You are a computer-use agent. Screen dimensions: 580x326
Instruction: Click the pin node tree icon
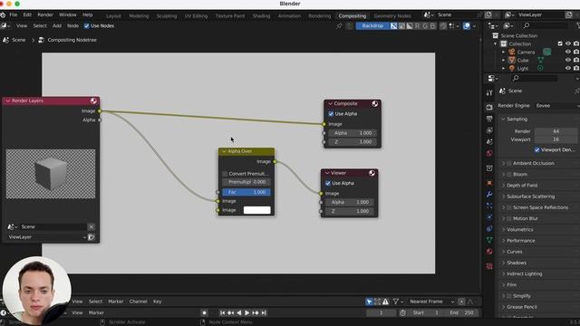coord(339,26)
